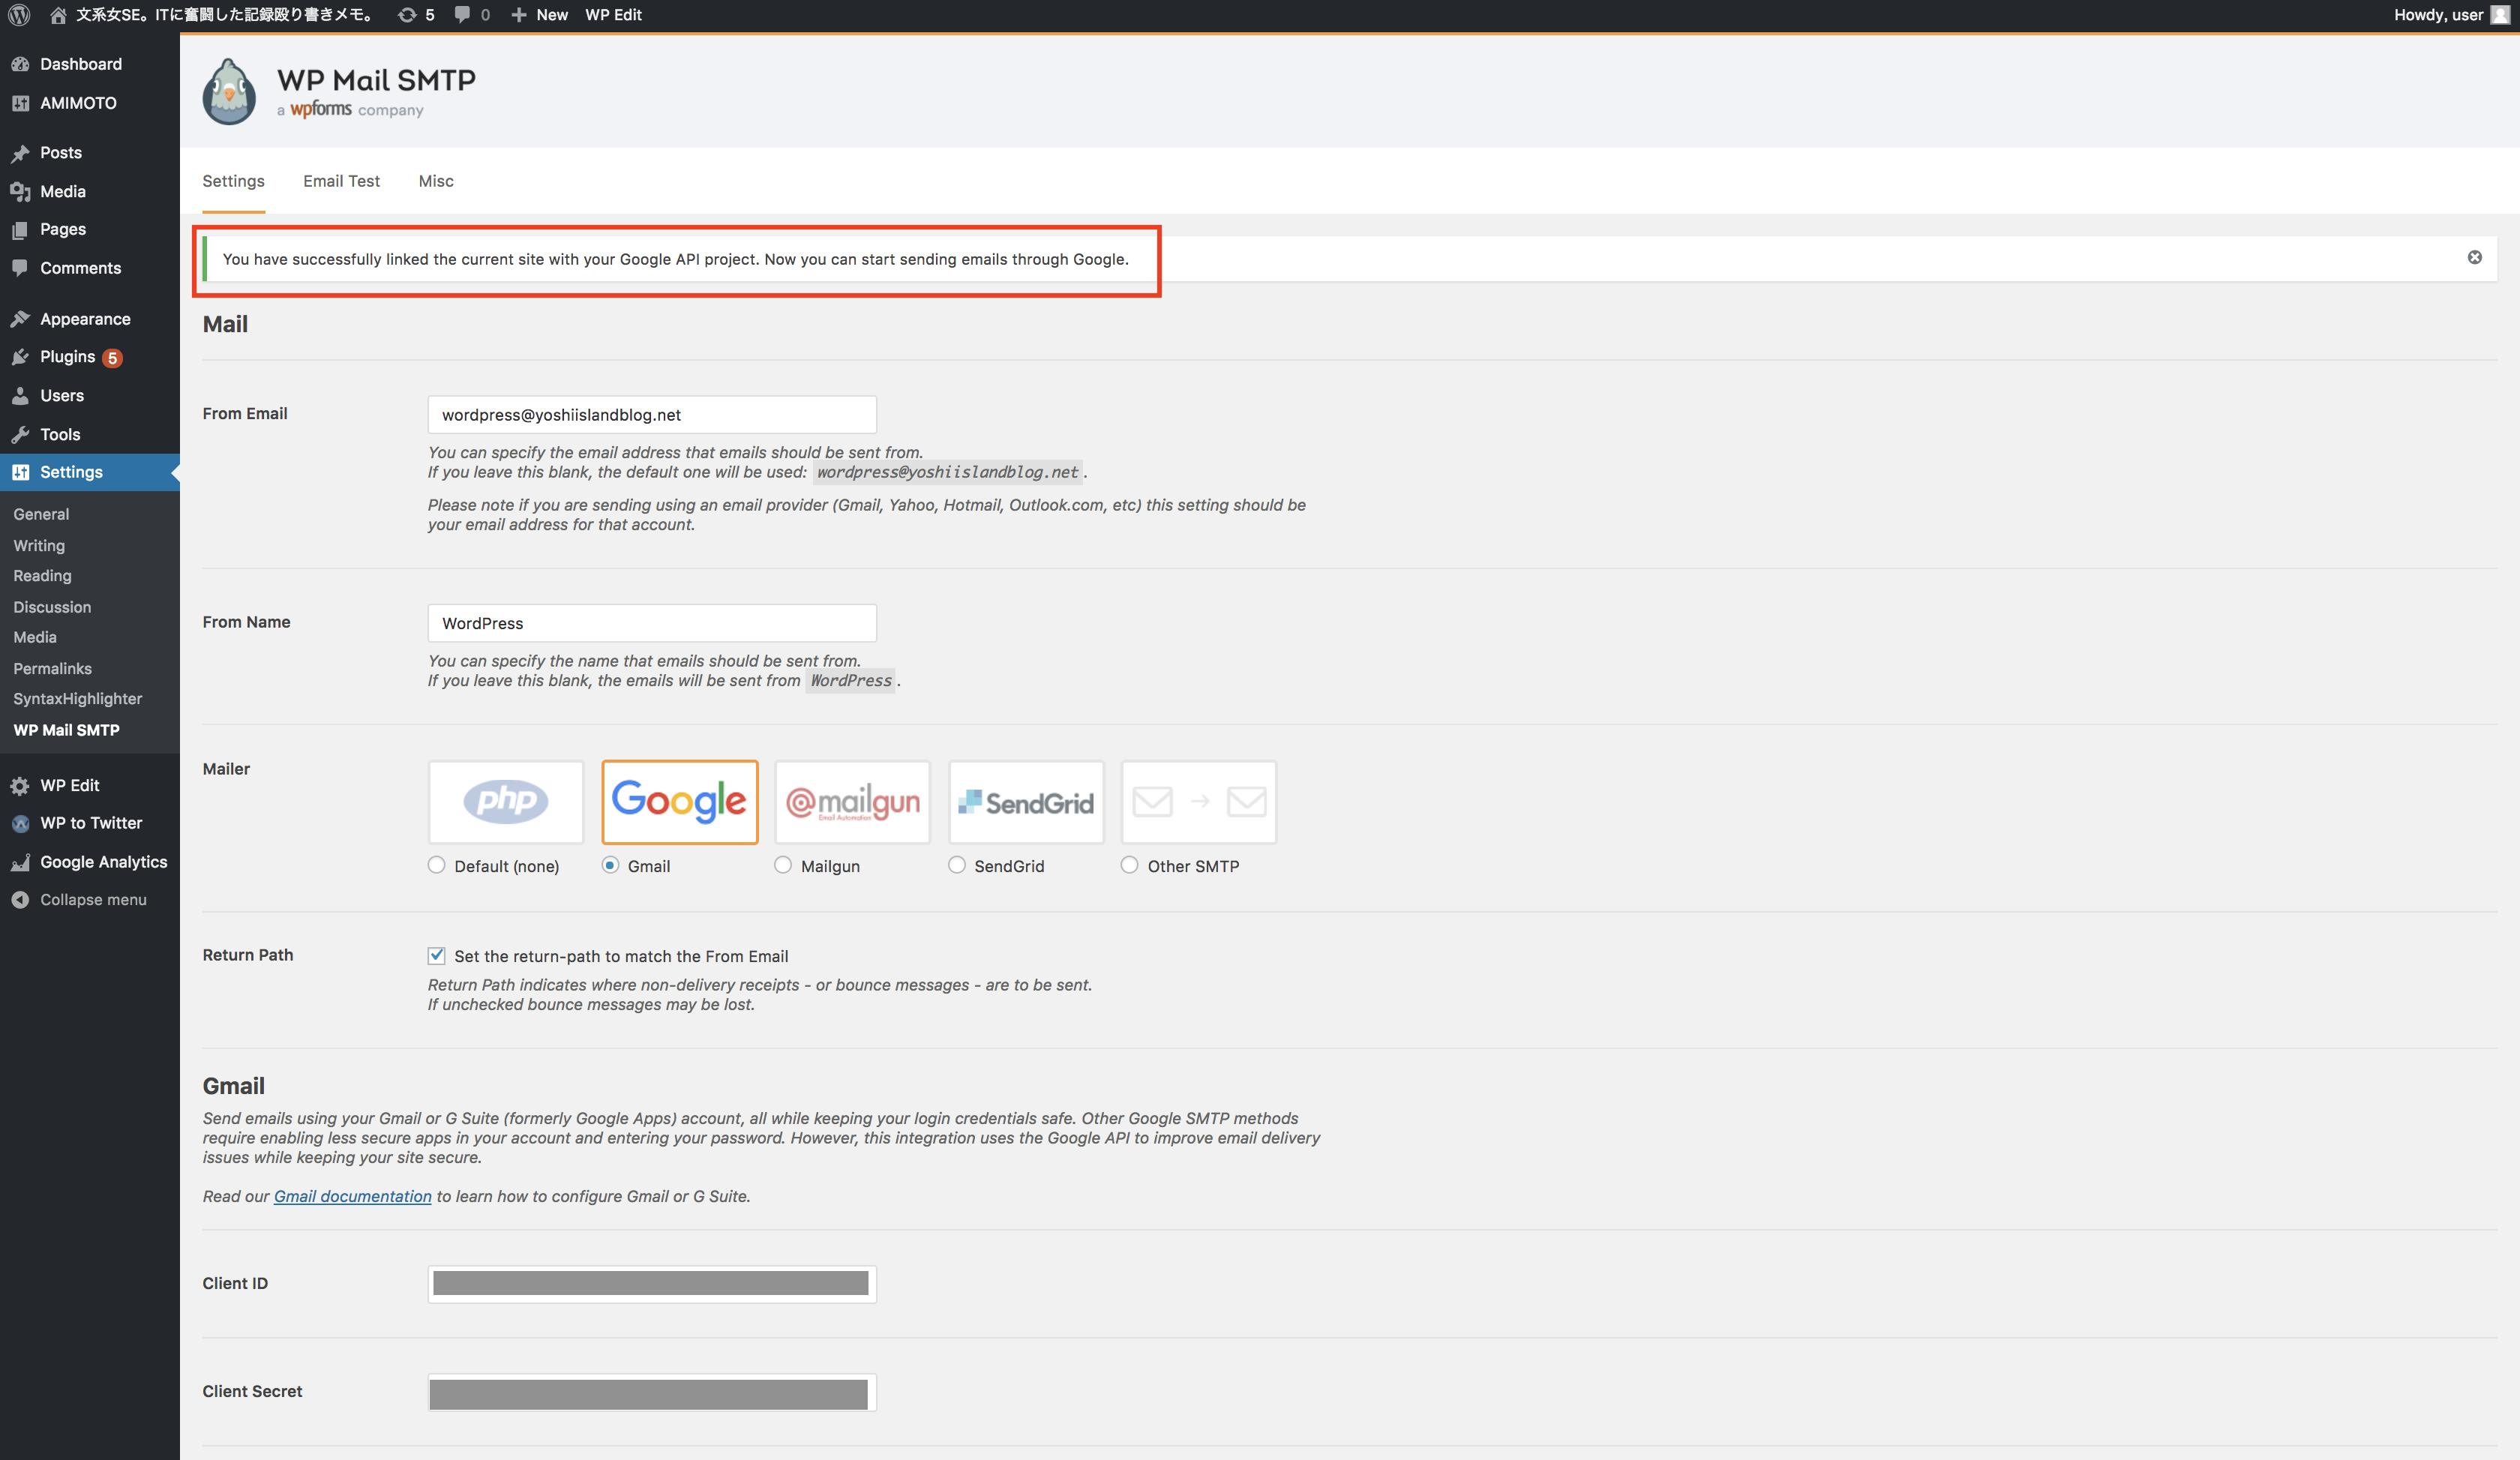The image size is (2520, 1460).
Task: Open WP Mail SMTP submenu item
Action: (66, 730)
